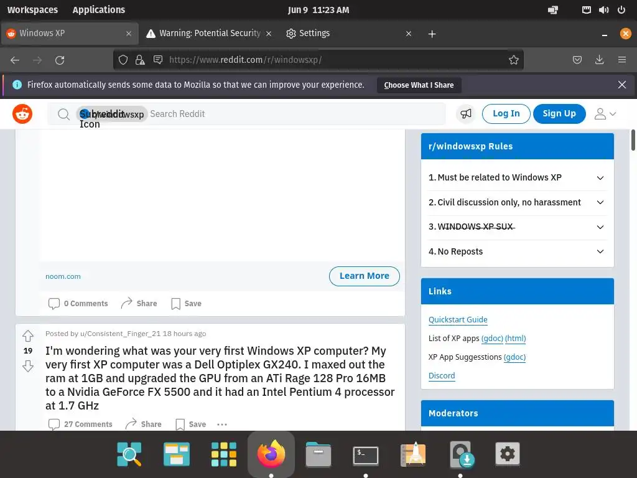This screenshot has width=637, height=478.
Task: Launch the search magnifier app in the dock
Action: point(129,454)
